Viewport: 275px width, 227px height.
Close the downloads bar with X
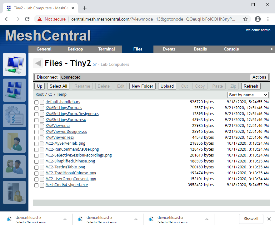point(269,219)
